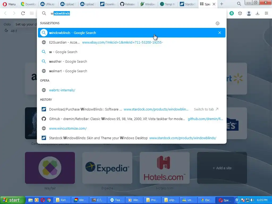Select 'weather - Google Search' suggestion

(132, 61)
